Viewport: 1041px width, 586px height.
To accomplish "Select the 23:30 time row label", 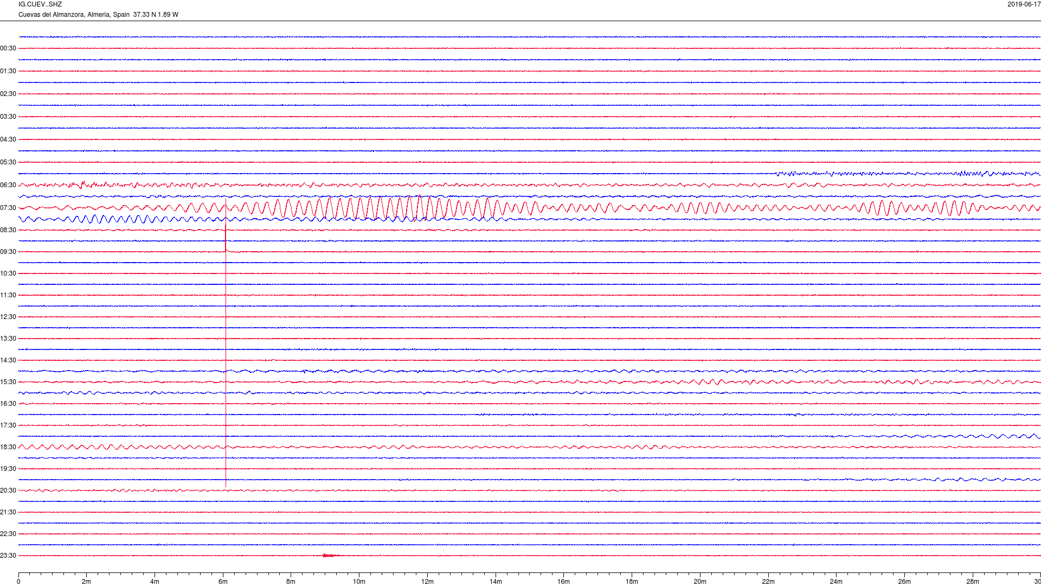I will coord(8,556).
